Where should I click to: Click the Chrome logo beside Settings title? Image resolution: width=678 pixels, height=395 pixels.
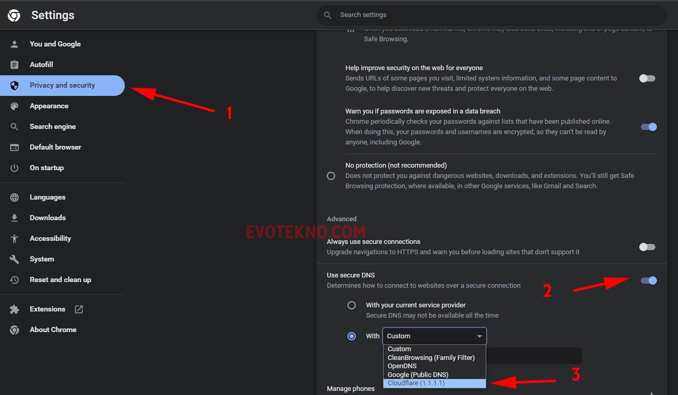[x=14, y=15]
